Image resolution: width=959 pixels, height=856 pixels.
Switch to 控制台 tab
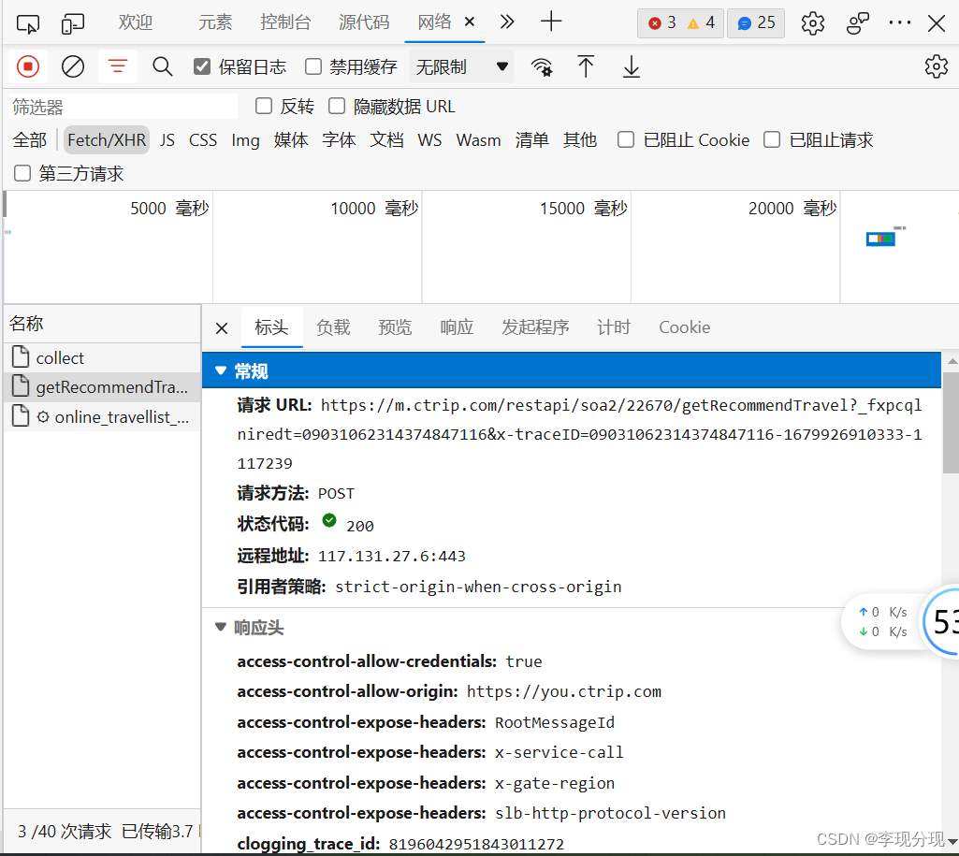[x=285, y=22]
